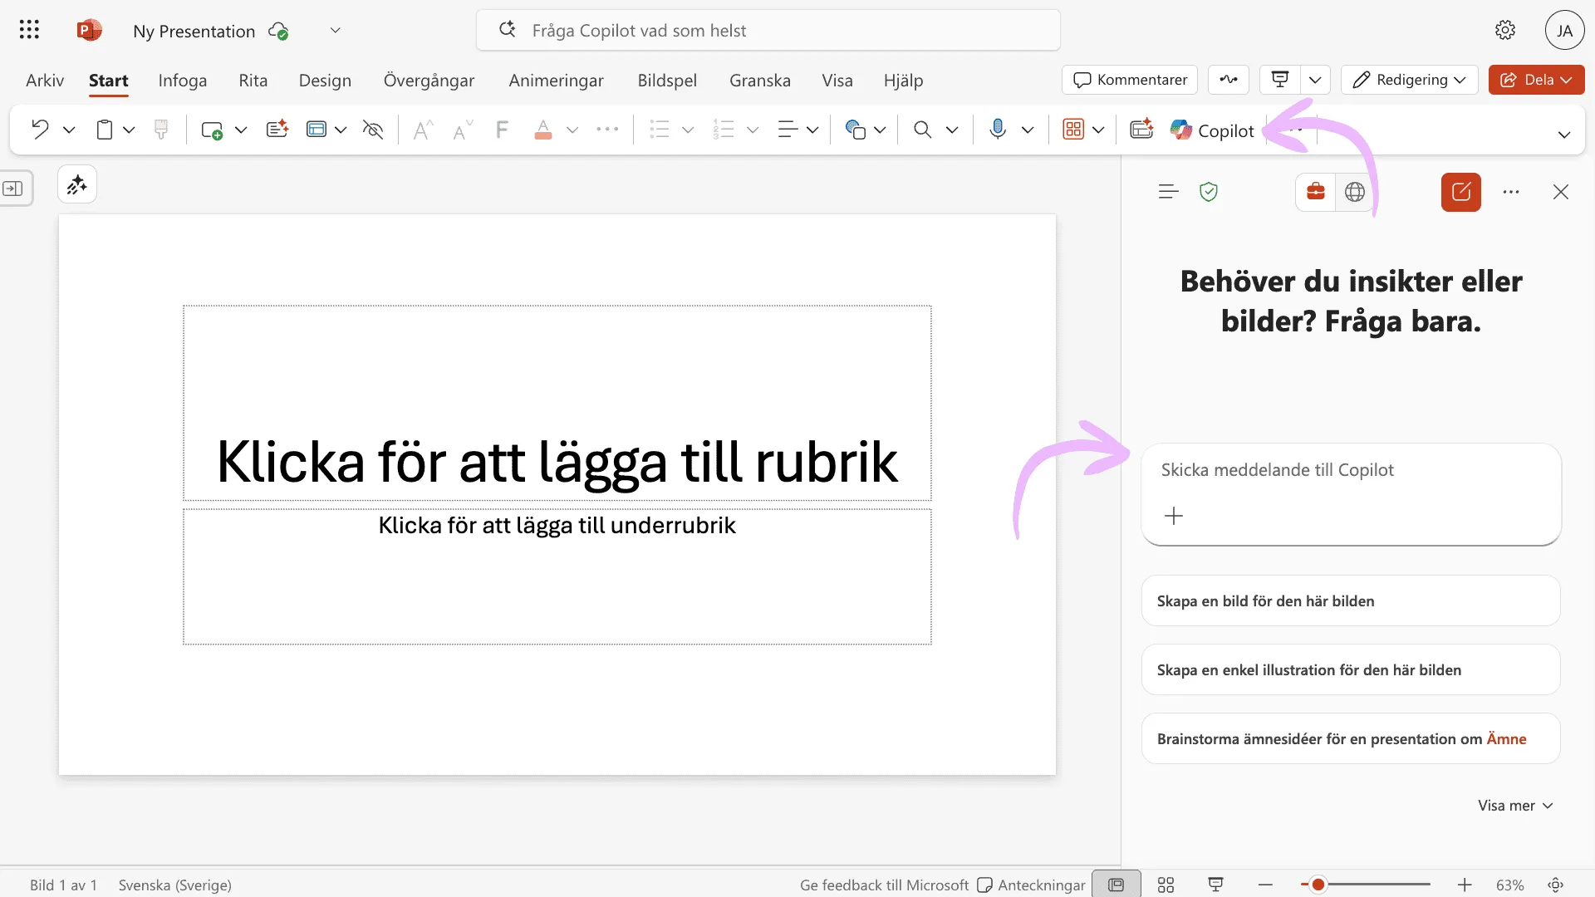Switch to the Övergångar tab
Image resolution: width=1595 pixels, height=897 pixels.
(x=429, y=81)
